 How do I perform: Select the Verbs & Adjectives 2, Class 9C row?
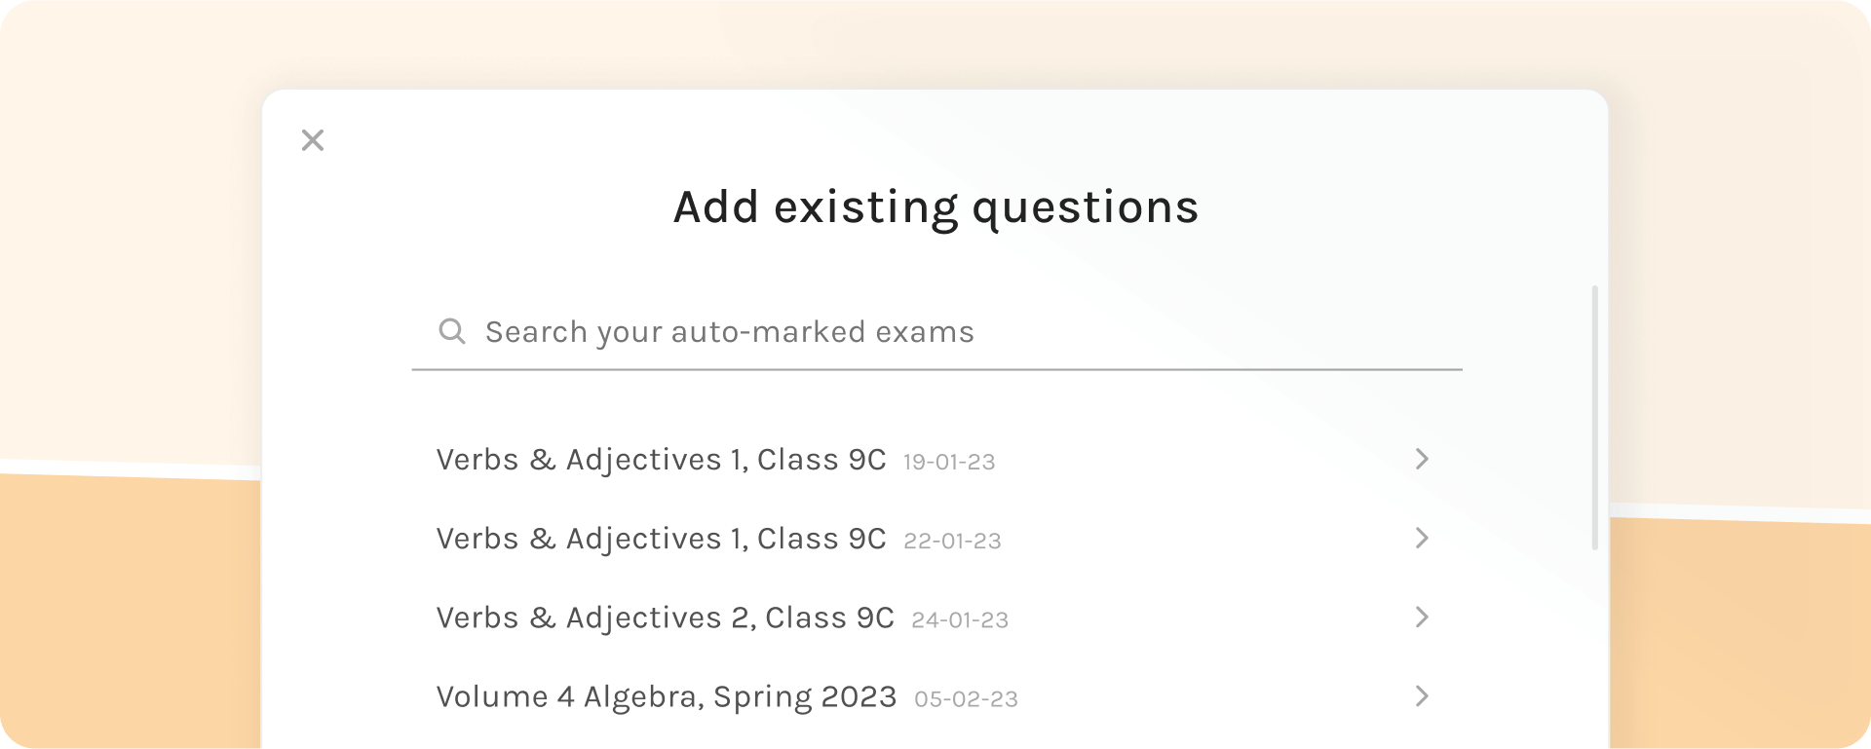pos(667,617)
